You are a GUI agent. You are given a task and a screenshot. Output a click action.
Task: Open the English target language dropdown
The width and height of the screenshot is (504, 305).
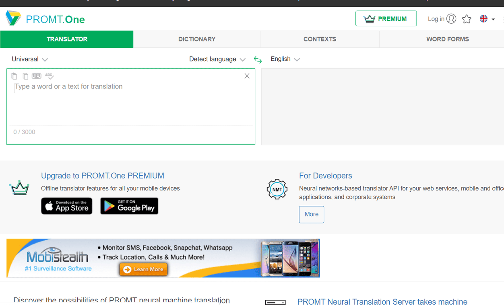click(285, 59)
